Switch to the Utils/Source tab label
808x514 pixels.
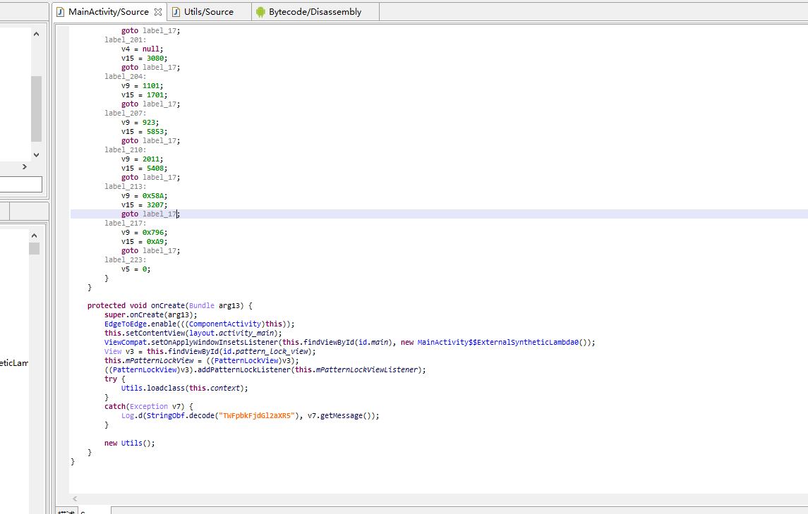click(209, 12)
